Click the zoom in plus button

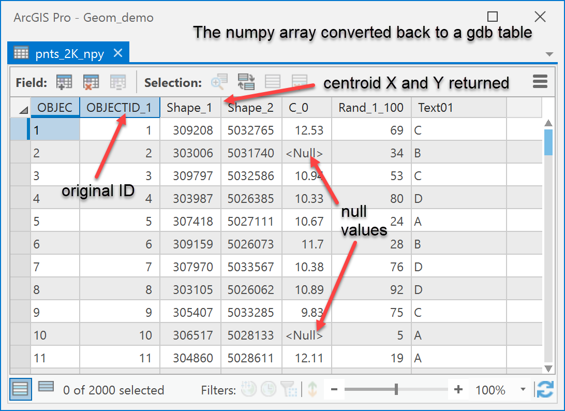(458, 389)
